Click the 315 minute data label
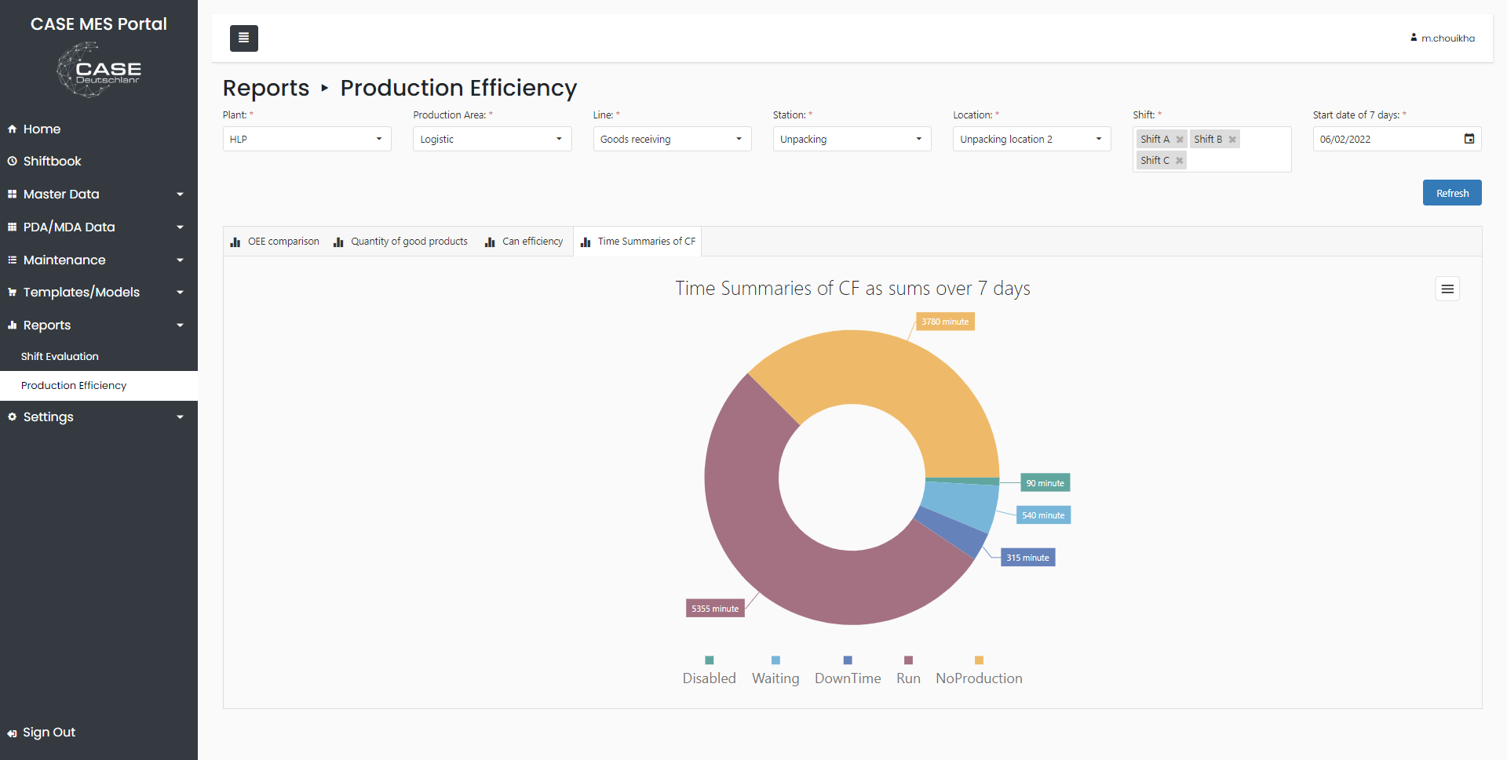 1027,558
